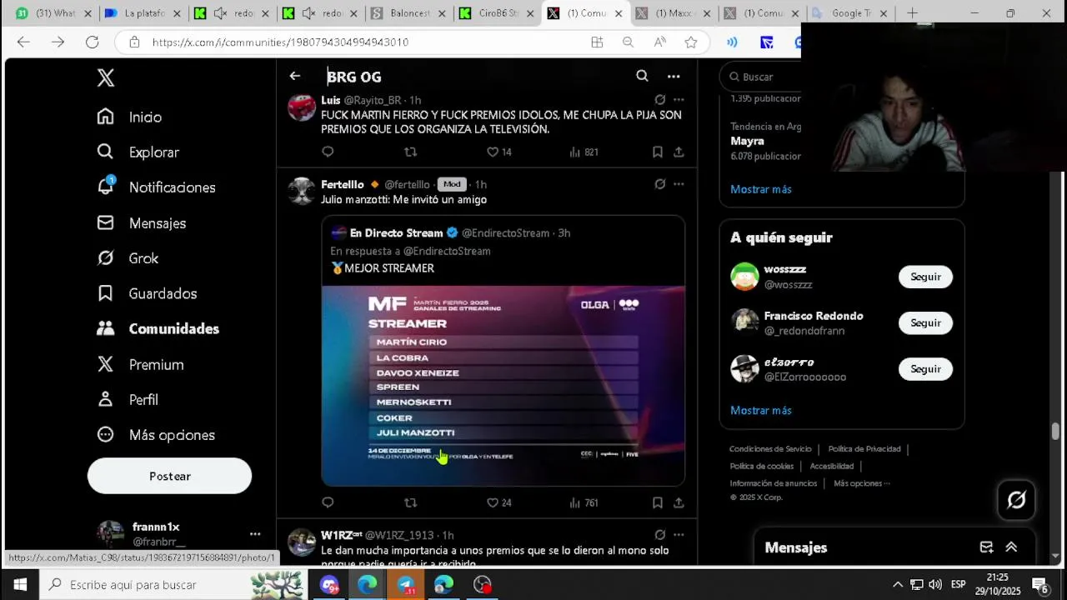Screen dimensions: 1067x600
Task: Reply to Fertelllo's post
Action: click(x=328, y=502)
